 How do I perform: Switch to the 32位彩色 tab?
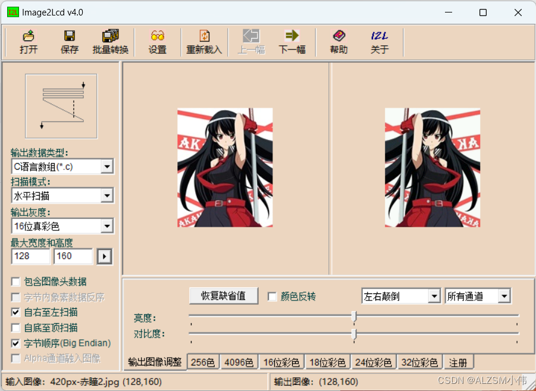pos(420,362)
